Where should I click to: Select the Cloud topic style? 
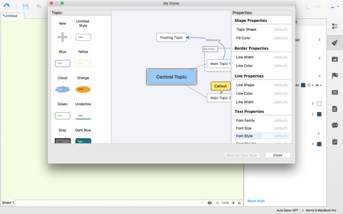point(62,89)
